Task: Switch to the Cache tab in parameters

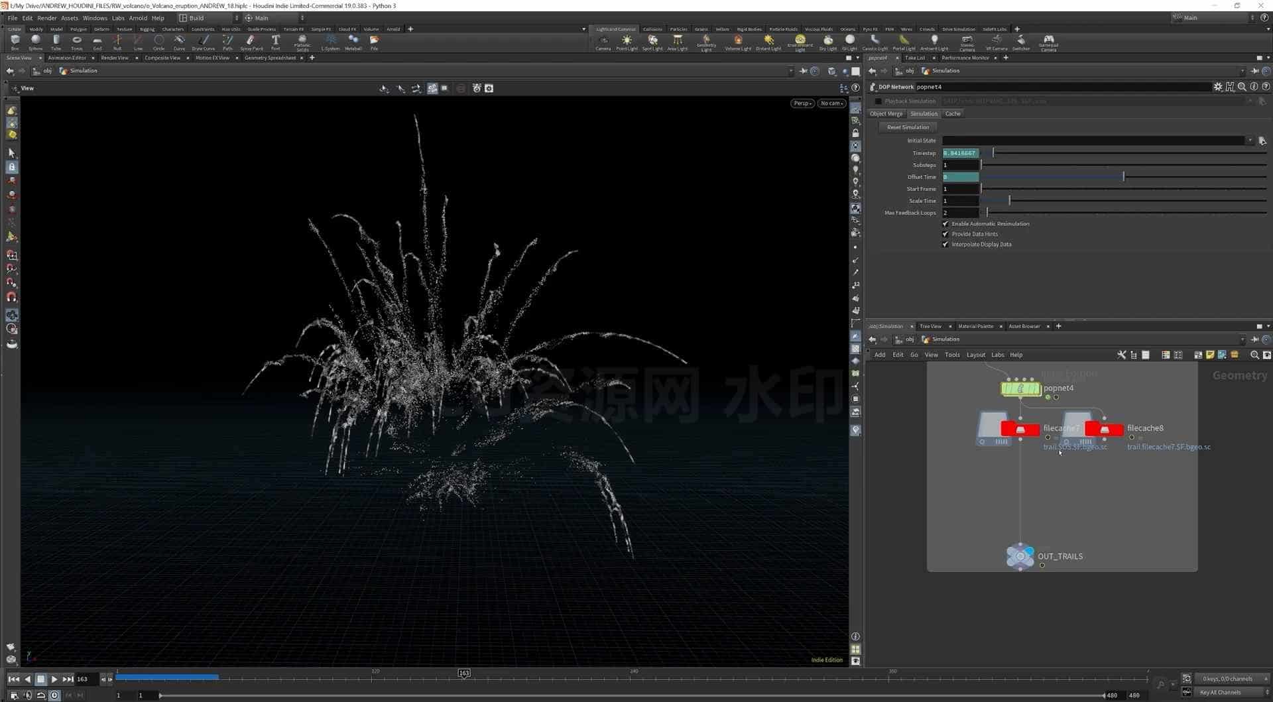Action: 952,114
